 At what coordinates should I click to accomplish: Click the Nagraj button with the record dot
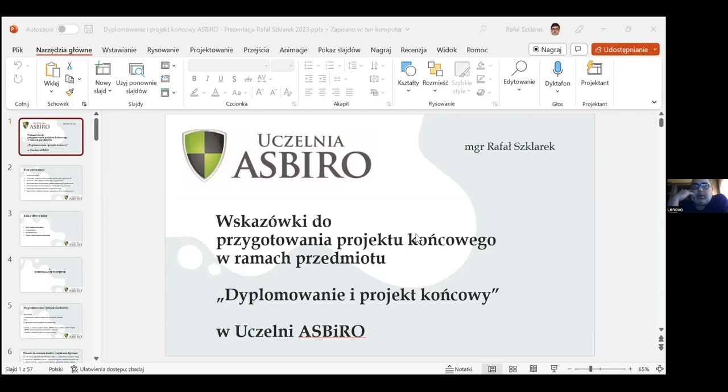(547, 49)
